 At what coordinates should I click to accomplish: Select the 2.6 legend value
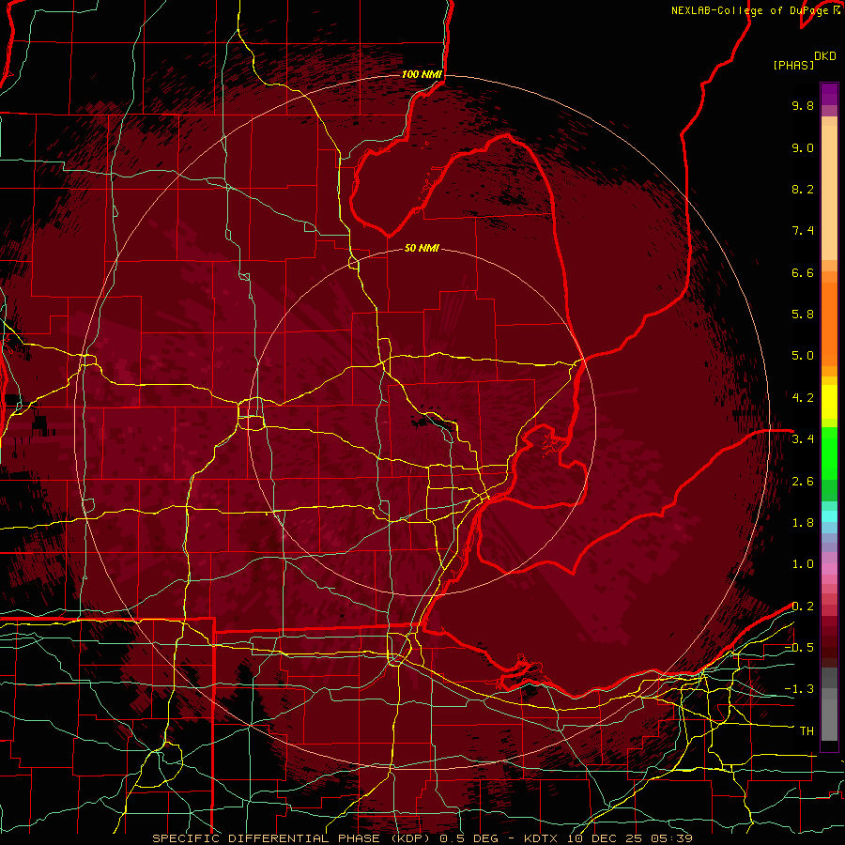coord(803,482)
